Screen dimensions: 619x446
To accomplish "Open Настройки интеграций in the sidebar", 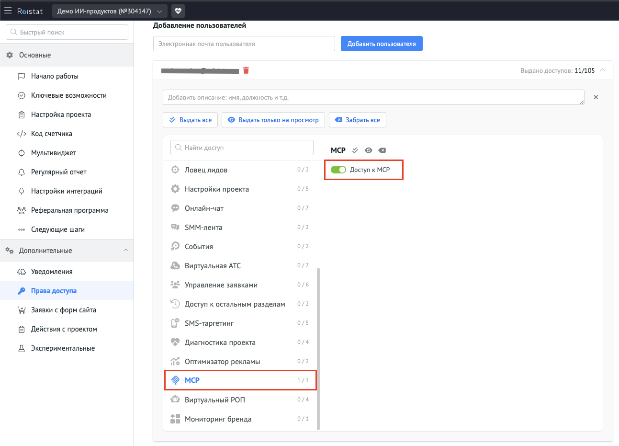I will pyautogui.click(x=67, y=191).
